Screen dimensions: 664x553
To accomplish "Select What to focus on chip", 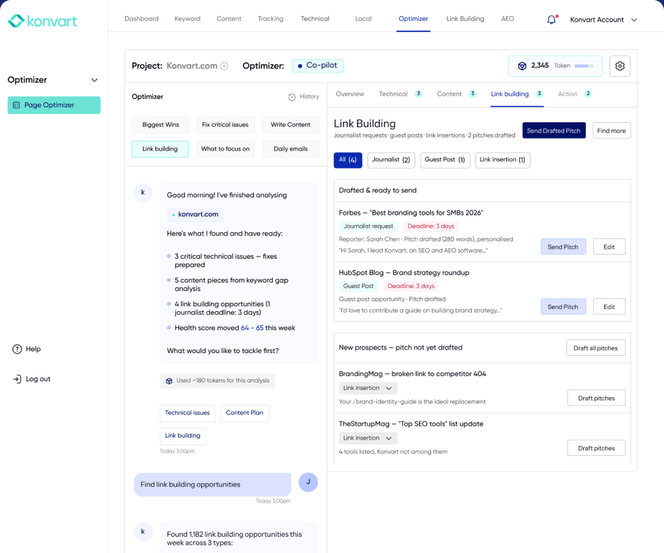I will (x=226, y=149).
